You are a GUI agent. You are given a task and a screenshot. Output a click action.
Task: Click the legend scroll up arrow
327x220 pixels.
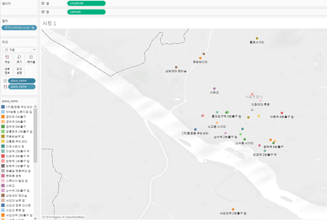pos(35,107)
